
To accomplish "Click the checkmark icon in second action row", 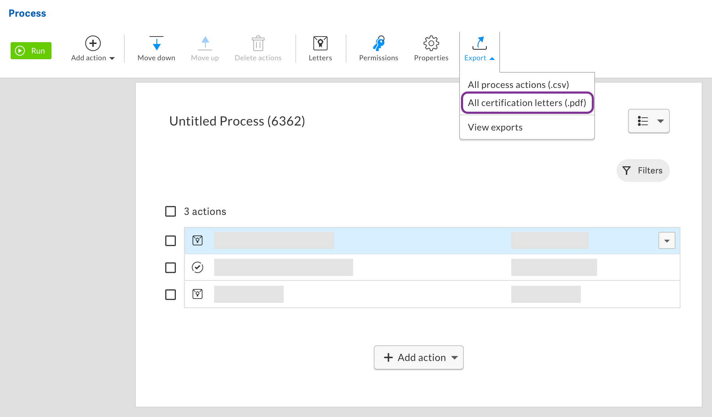I will (x=198, y=267).
